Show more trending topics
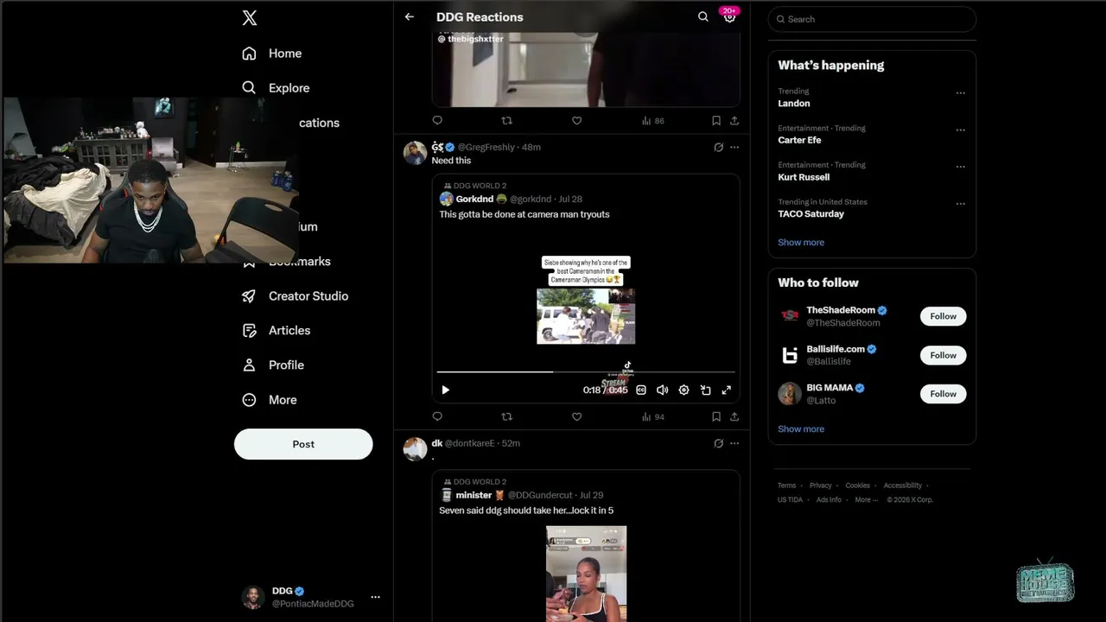Screen dimensions: 1106x622 pos(801,243)
